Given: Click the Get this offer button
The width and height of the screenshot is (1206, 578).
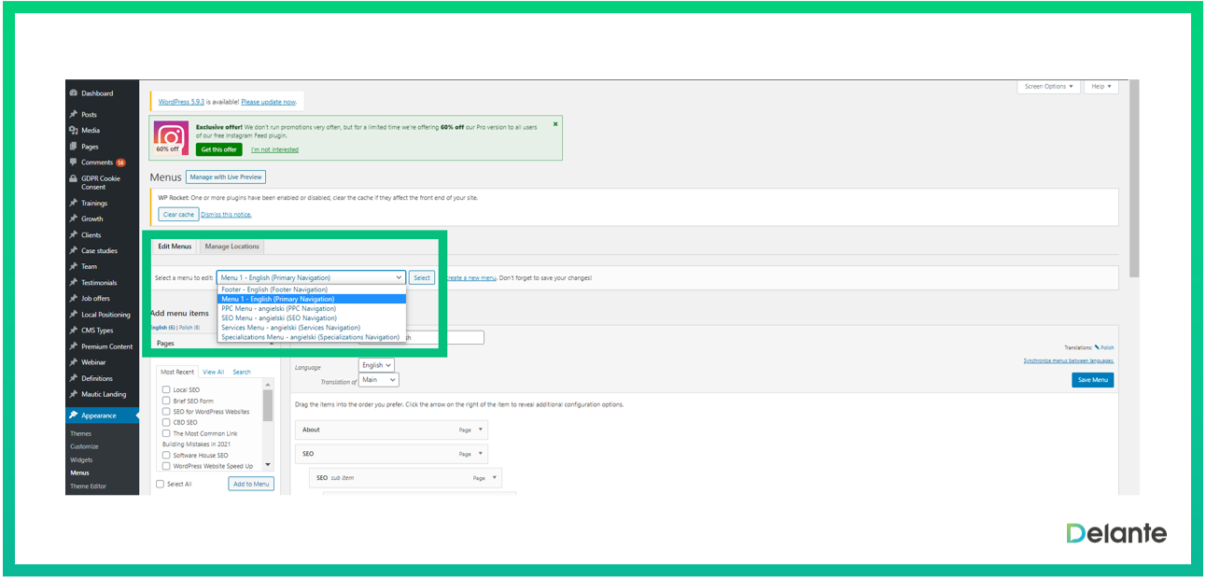Looking at the screenshot, I should tap(218, 149).
